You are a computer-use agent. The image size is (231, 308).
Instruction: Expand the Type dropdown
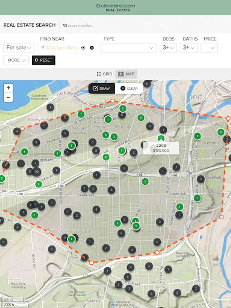pos(128,48)
